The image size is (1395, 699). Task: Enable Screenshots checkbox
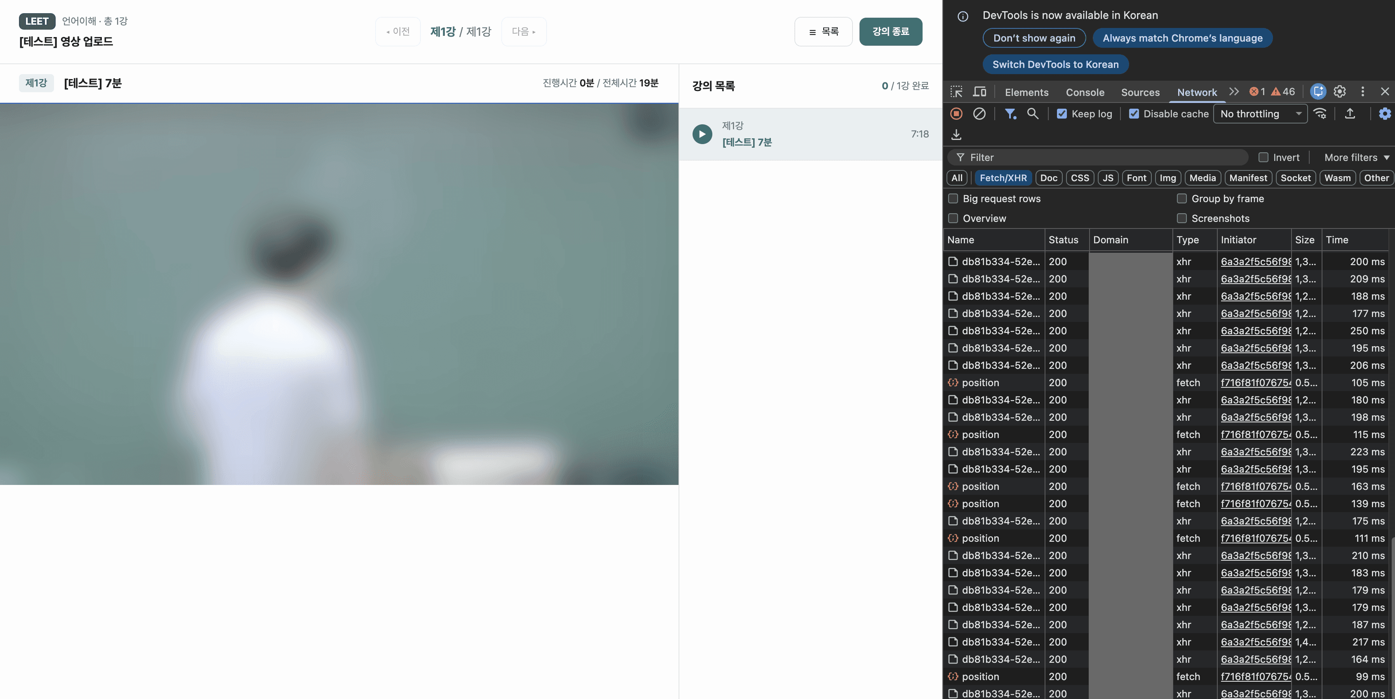[x=1181, y=219]
